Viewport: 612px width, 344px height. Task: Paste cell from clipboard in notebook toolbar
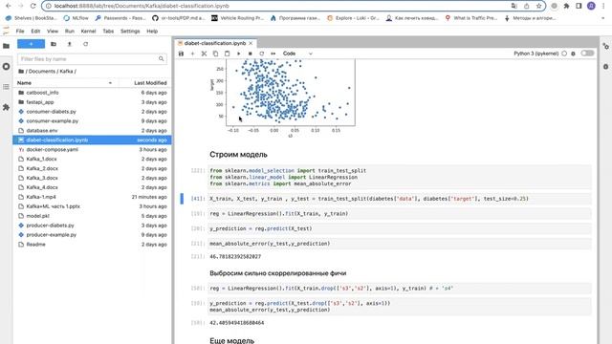227,54
